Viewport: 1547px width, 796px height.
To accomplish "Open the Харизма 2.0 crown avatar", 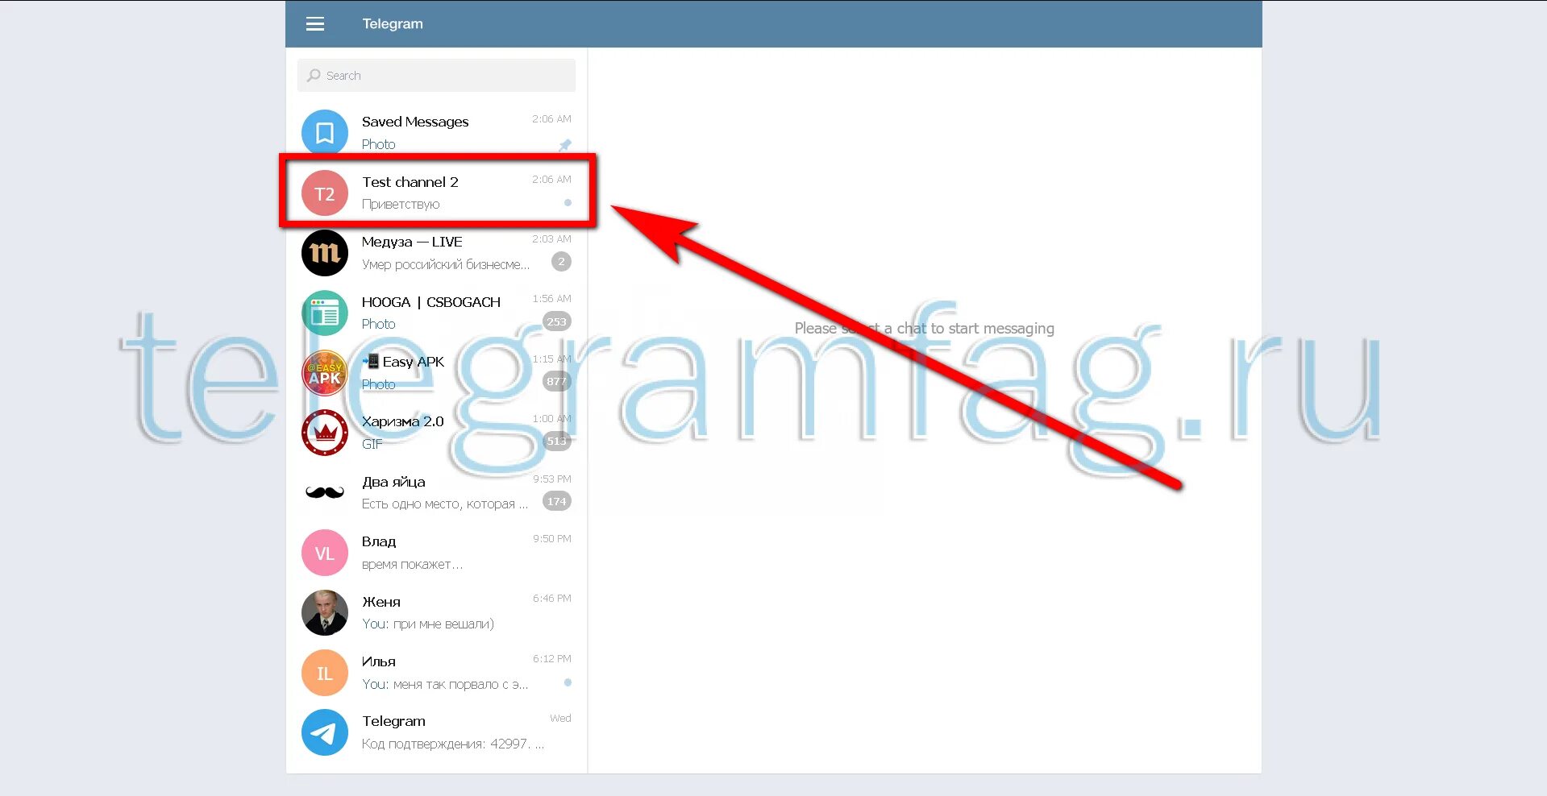I will tap(325, 433).
